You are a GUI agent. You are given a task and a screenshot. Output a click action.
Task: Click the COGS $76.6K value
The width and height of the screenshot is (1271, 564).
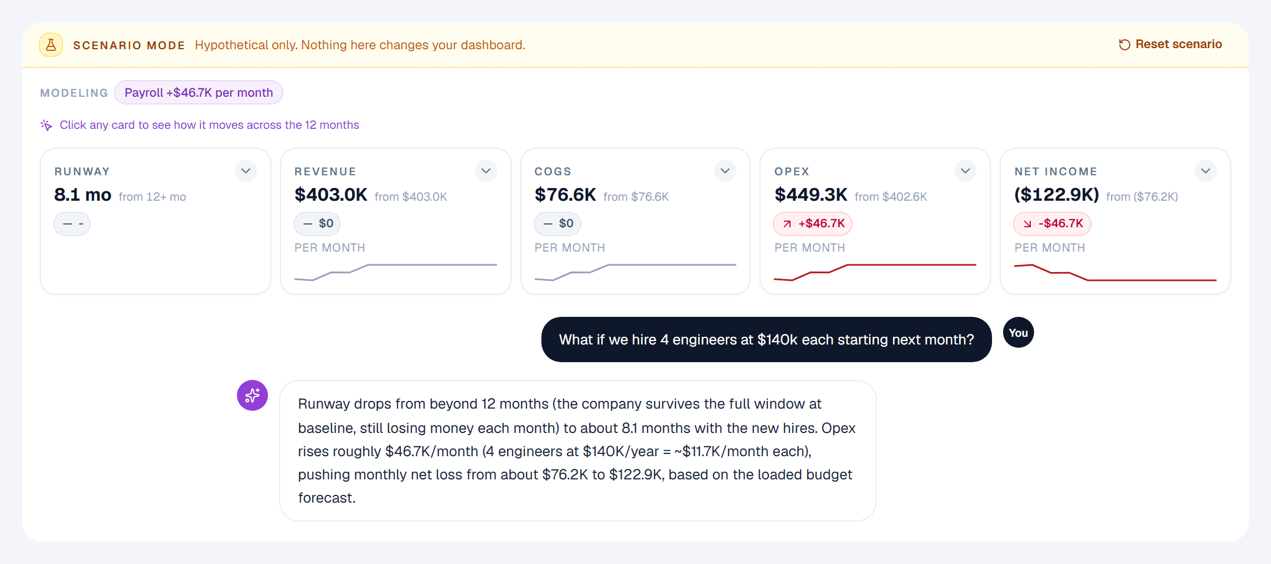click(x=565, y=195)
